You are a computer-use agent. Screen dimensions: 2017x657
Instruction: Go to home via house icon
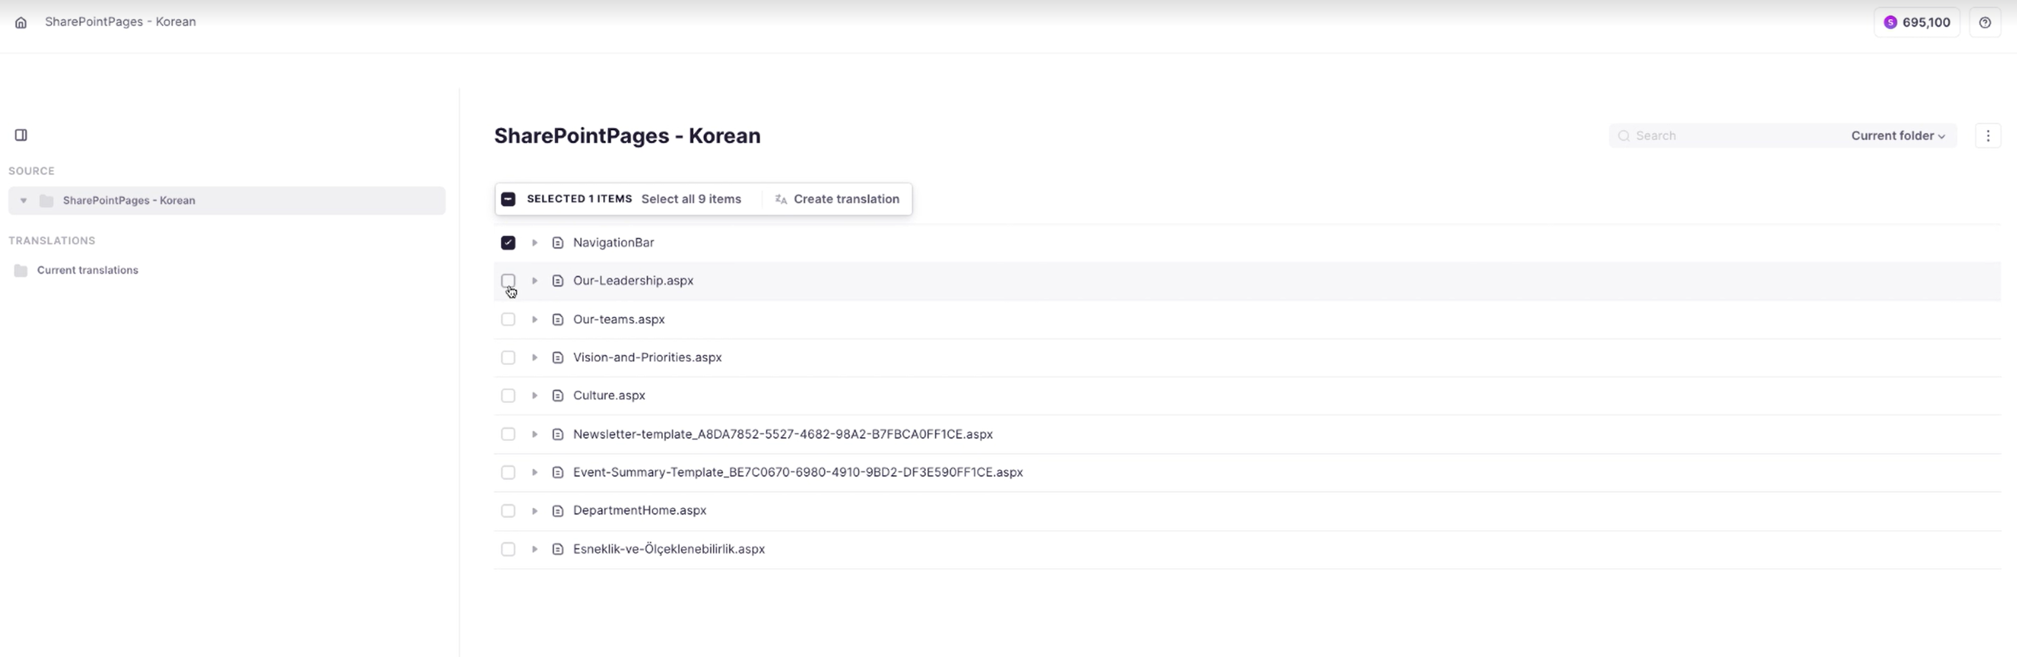point(21,23)
